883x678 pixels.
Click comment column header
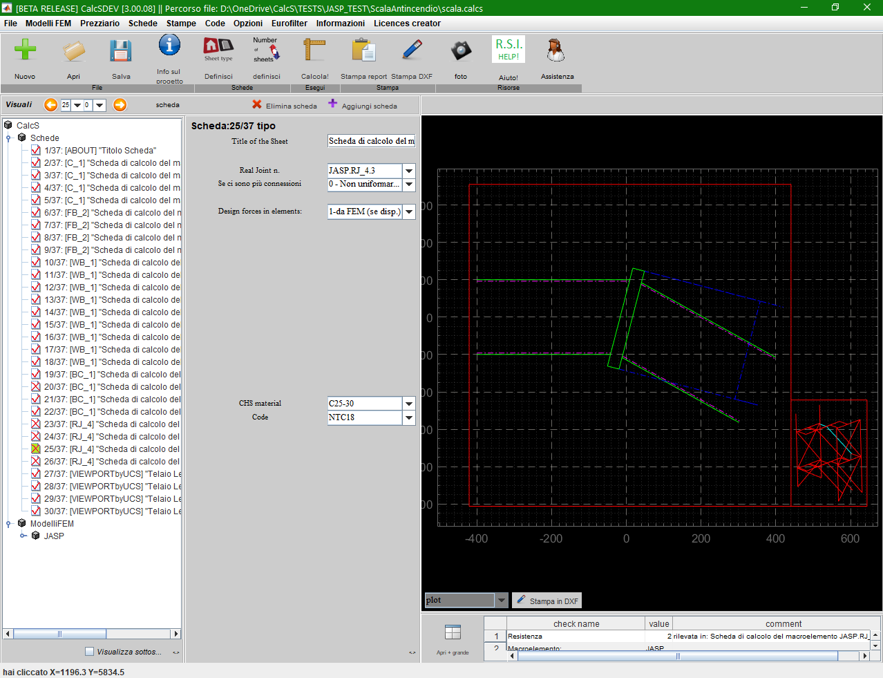(783, 623)
